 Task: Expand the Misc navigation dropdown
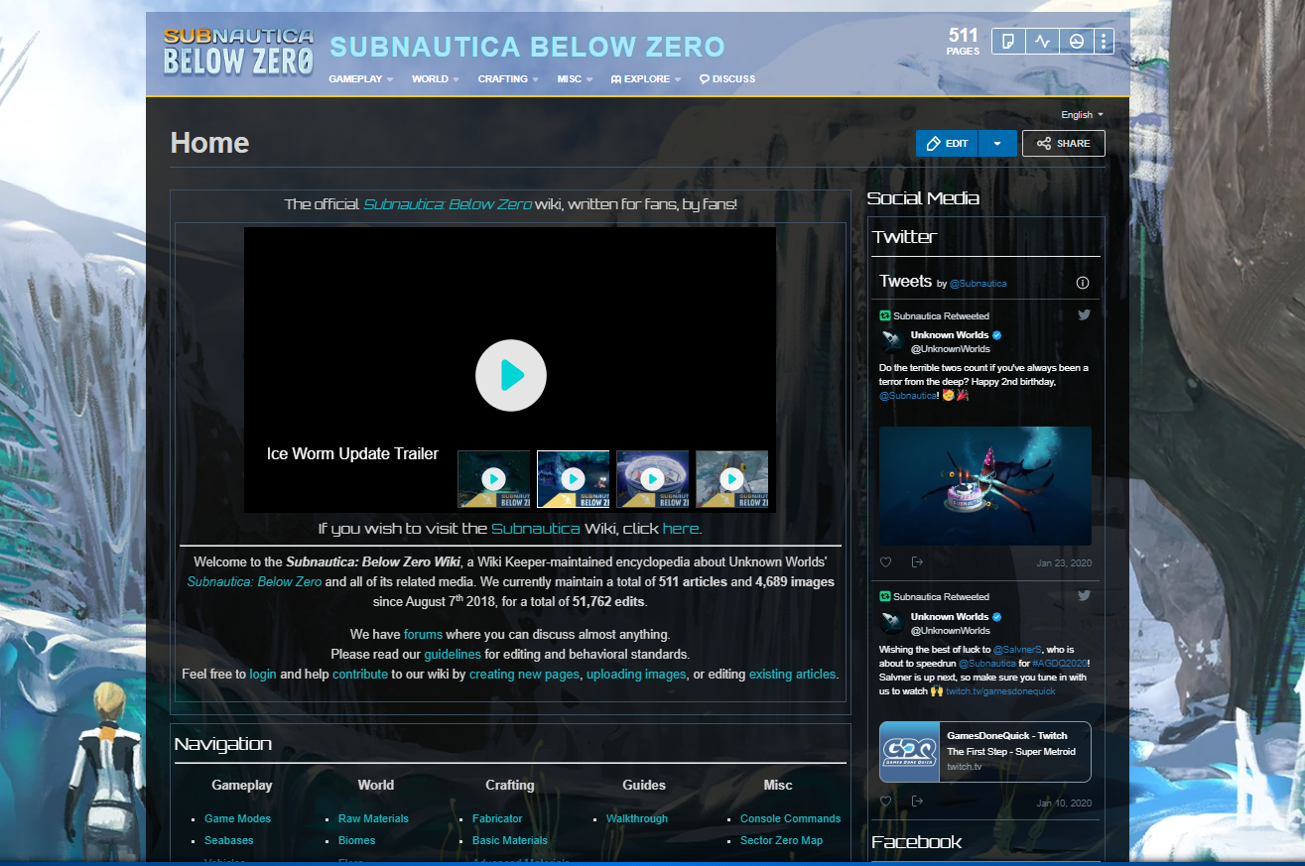click(x=576, y=78)
